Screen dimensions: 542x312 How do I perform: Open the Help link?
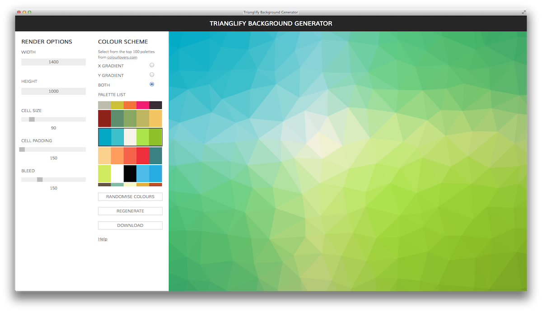103,239
